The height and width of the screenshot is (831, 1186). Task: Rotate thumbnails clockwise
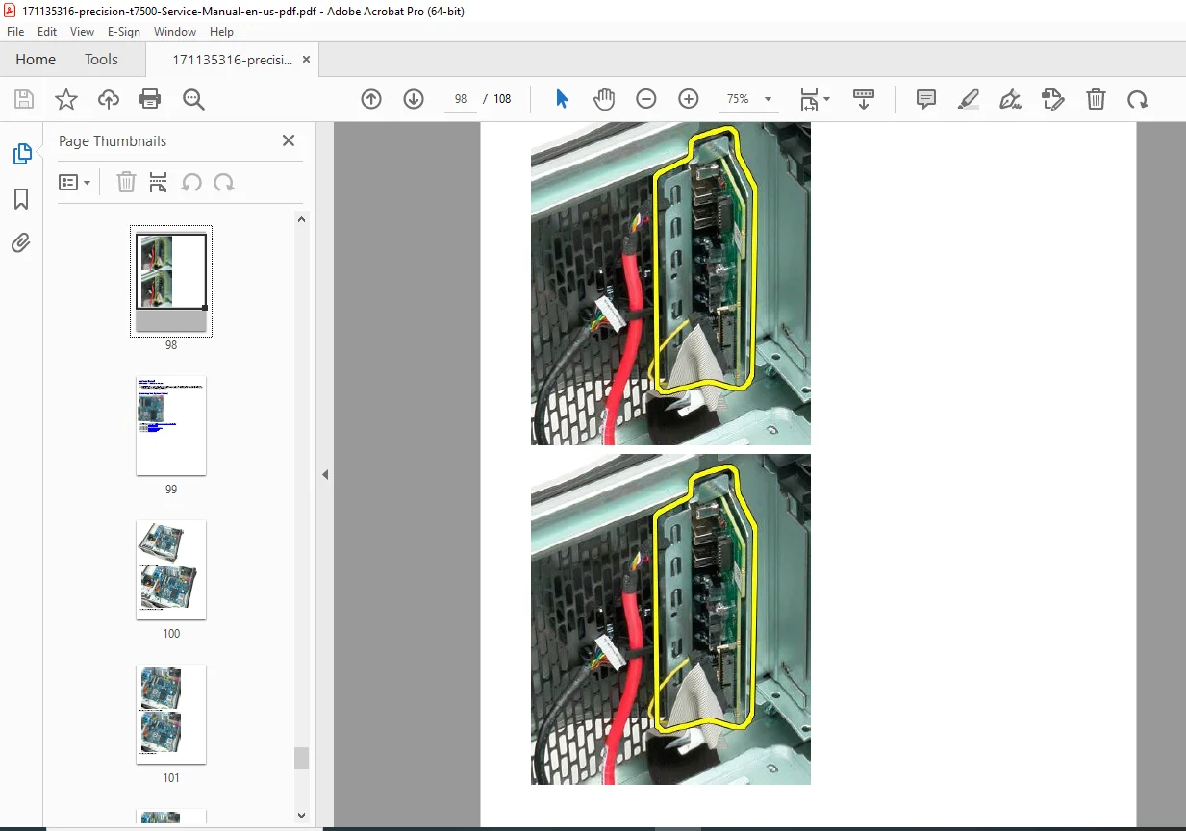point(224,183)
